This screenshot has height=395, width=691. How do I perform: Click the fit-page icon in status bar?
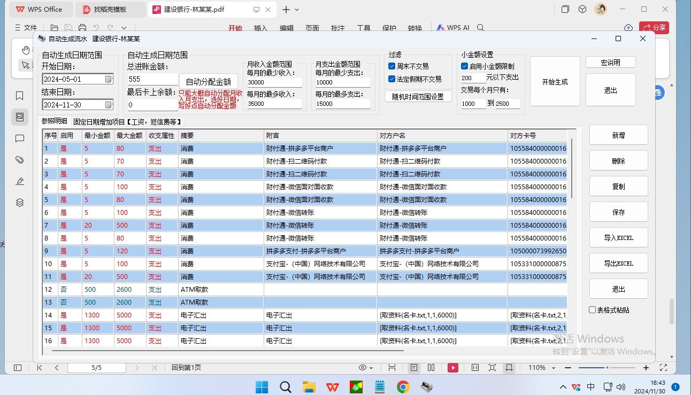click(492, 368)
